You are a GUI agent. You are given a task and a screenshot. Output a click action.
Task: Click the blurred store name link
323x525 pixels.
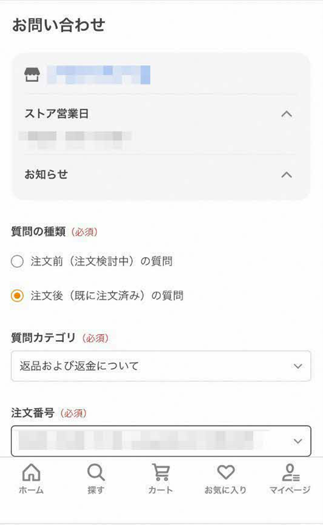pos(98,75)
